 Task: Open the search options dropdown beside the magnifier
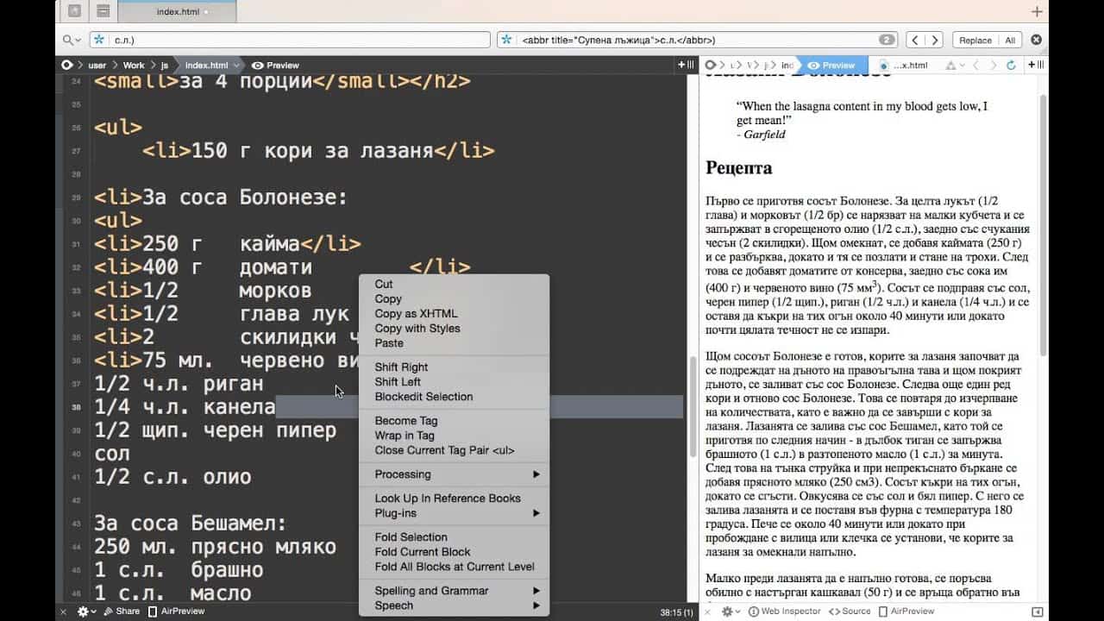80,40
